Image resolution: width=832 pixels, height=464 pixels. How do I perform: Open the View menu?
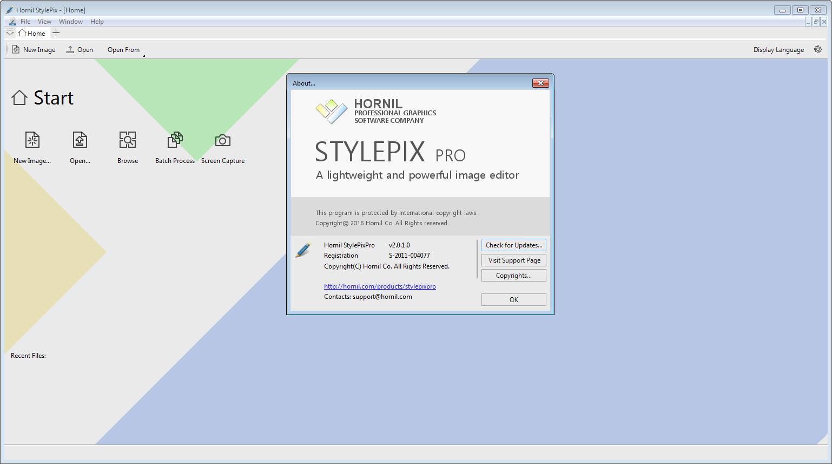[44, 22]
